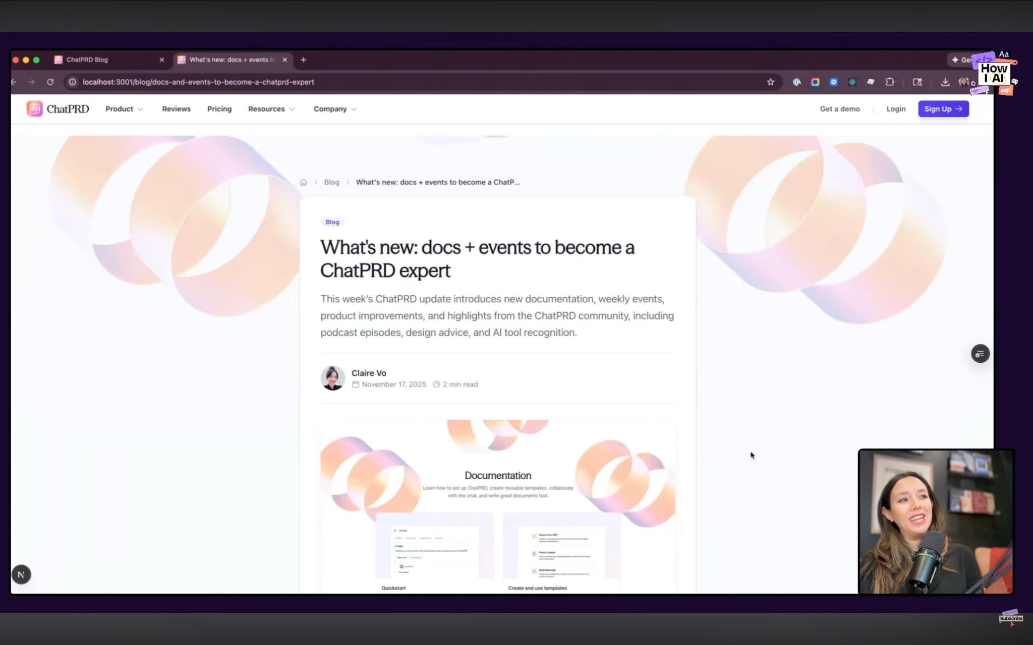
Task: Click the site information icon in address bar
Action: coord(73,82)
